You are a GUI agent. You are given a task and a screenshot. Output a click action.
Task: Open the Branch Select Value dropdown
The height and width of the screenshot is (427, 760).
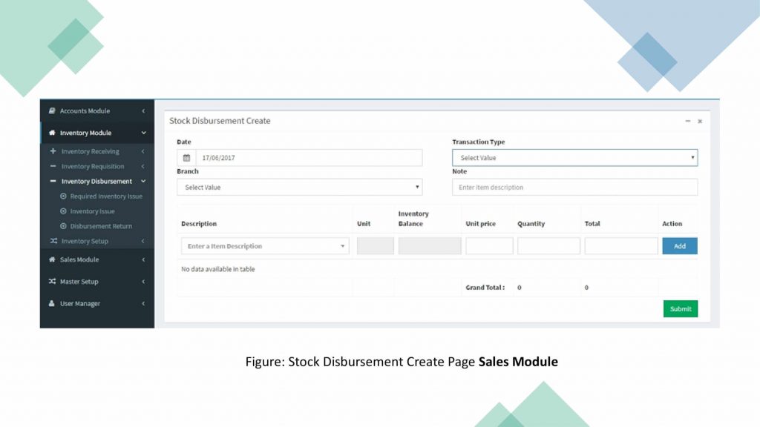(299, 188)
